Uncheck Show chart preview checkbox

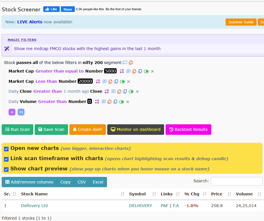6,169
